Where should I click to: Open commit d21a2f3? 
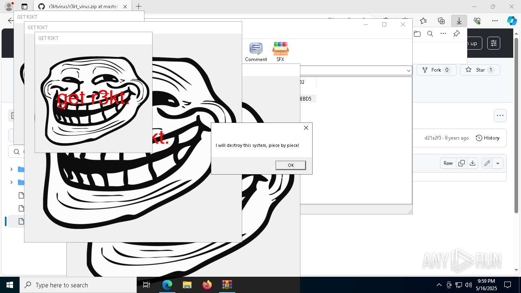433,138
